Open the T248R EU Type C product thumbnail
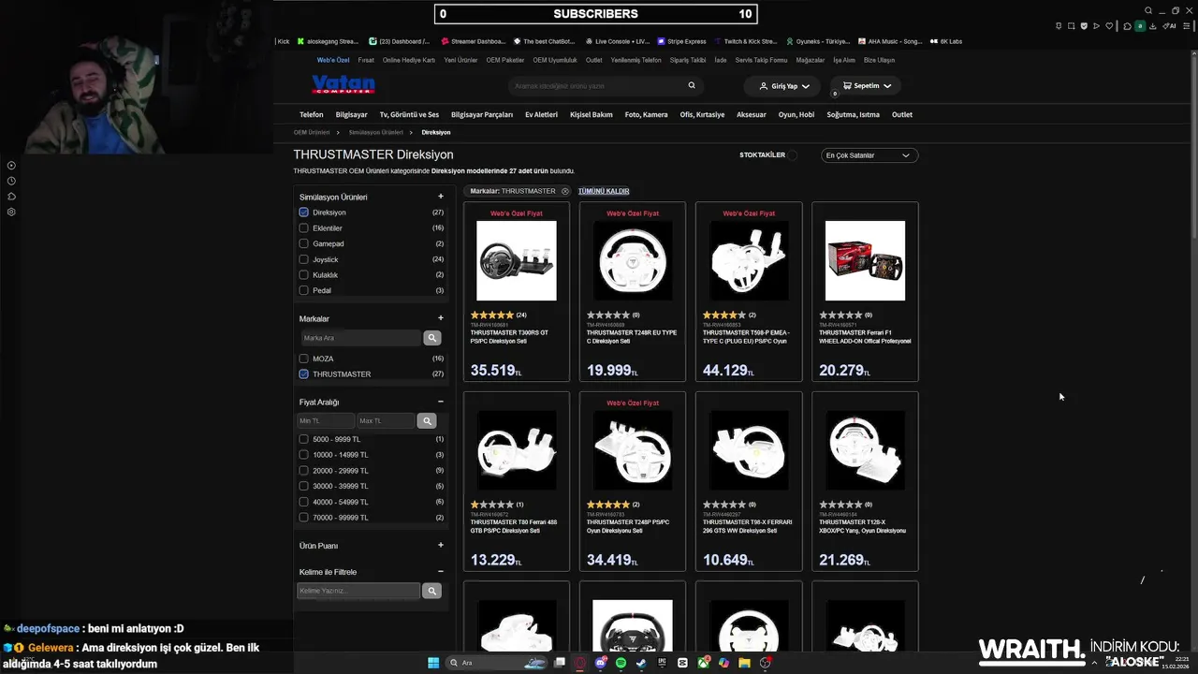The height and width of the screenshot is (674, 1198). (633, 260)
